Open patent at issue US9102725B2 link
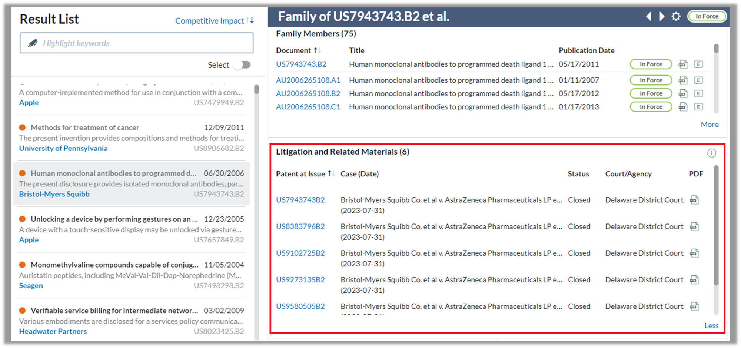 [300, 253]
